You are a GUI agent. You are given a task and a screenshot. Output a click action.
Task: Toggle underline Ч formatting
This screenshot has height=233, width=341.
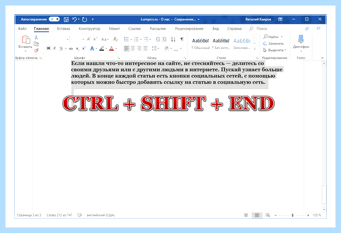(61, 48)
